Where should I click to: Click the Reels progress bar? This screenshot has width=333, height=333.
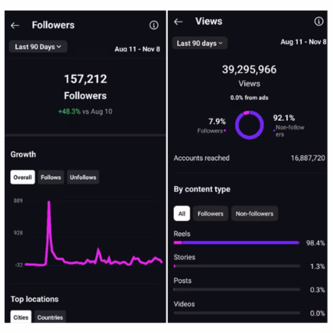pos(236,242)
